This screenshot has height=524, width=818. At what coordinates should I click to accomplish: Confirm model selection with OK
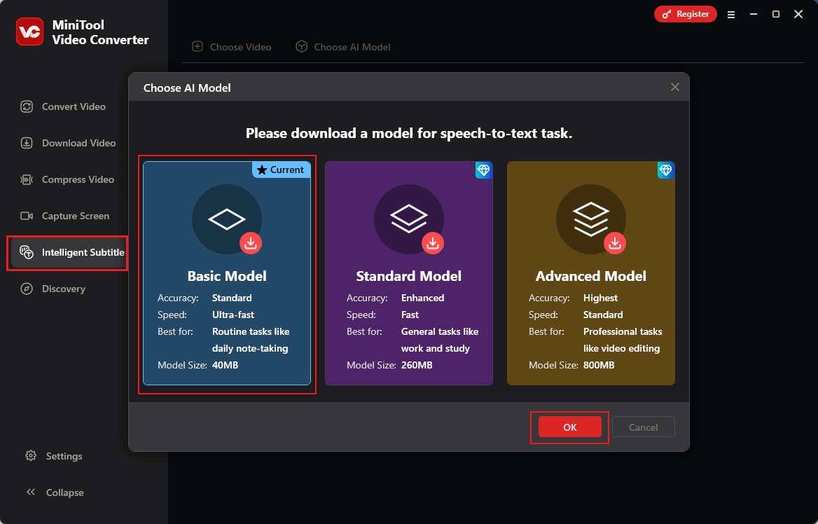[569, 427]
